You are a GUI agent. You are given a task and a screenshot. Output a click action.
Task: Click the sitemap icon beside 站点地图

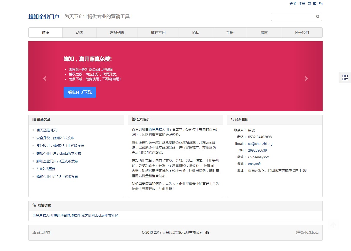(x=34, y=232)
